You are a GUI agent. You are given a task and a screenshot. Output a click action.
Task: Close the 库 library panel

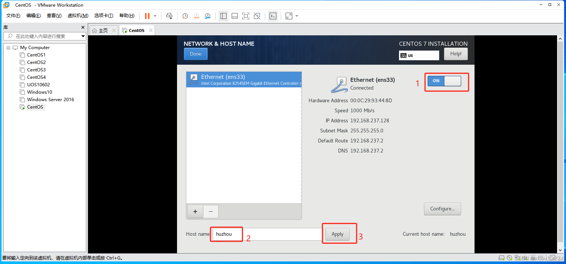[x=83, y=28]
